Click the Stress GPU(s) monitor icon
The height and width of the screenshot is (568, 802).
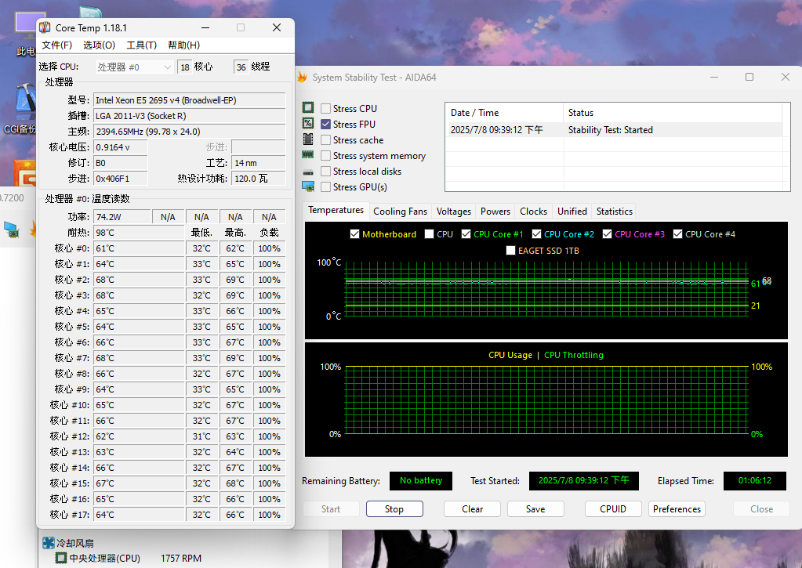coord(308,186)
